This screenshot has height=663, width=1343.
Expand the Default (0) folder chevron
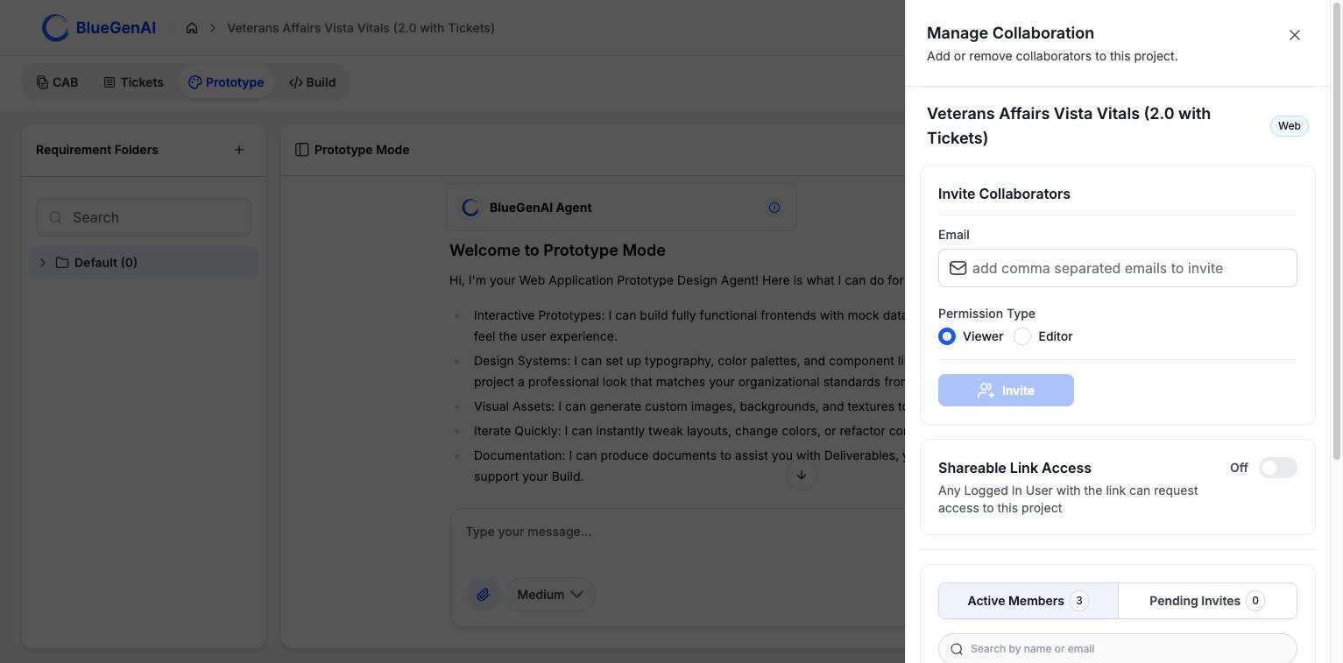42,263
